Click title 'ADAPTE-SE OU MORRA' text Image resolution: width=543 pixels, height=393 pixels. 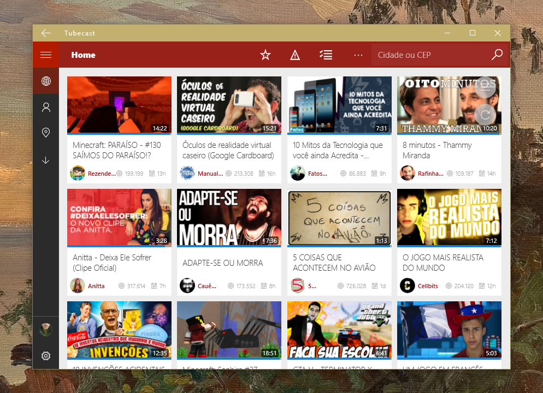coord(223,263)
